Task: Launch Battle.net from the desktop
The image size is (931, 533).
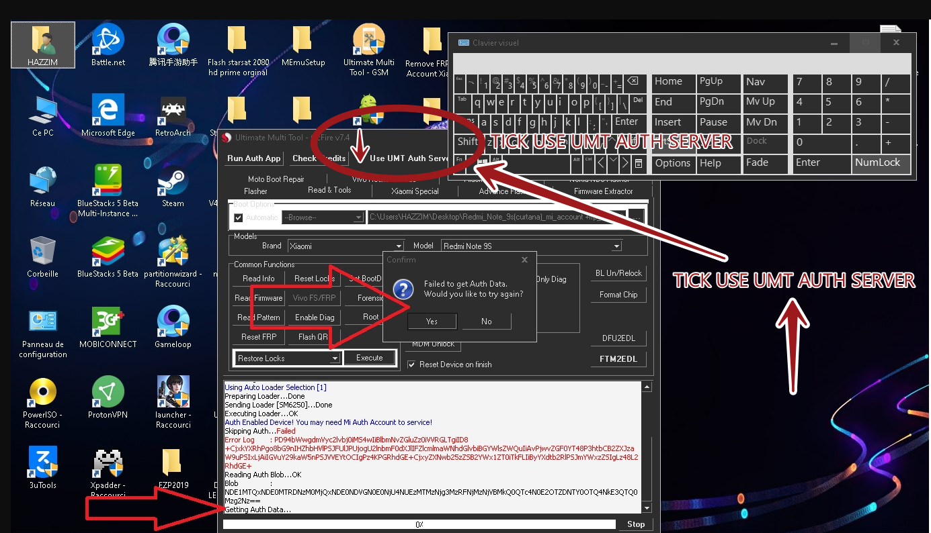Action: click(x=108, y=45)
